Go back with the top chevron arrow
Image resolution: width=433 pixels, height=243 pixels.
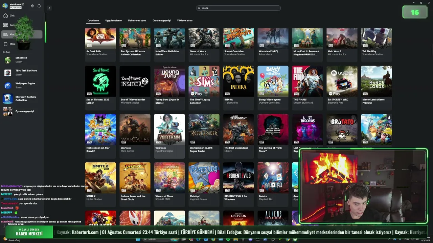pos(49,8)
